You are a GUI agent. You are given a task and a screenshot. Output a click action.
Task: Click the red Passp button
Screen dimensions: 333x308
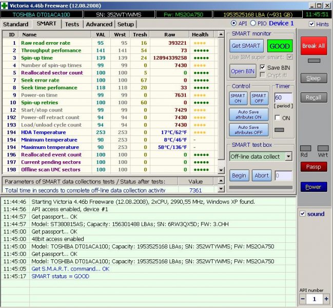314,166
